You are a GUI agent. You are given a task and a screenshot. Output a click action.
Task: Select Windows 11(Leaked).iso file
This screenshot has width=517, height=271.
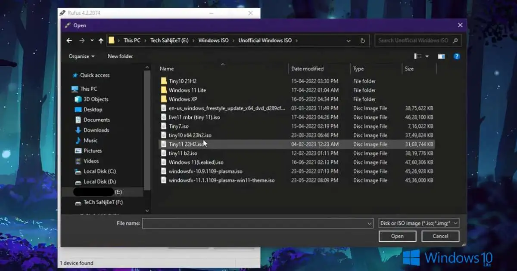196,163
